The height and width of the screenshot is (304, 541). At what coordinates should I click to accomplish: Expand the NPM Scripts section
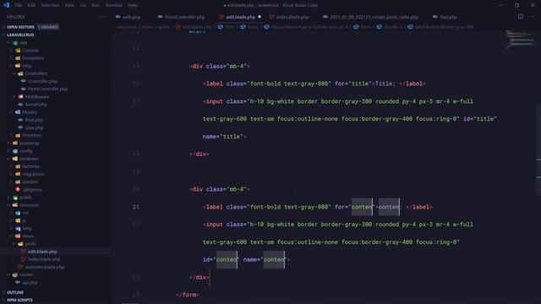point(19,301)
